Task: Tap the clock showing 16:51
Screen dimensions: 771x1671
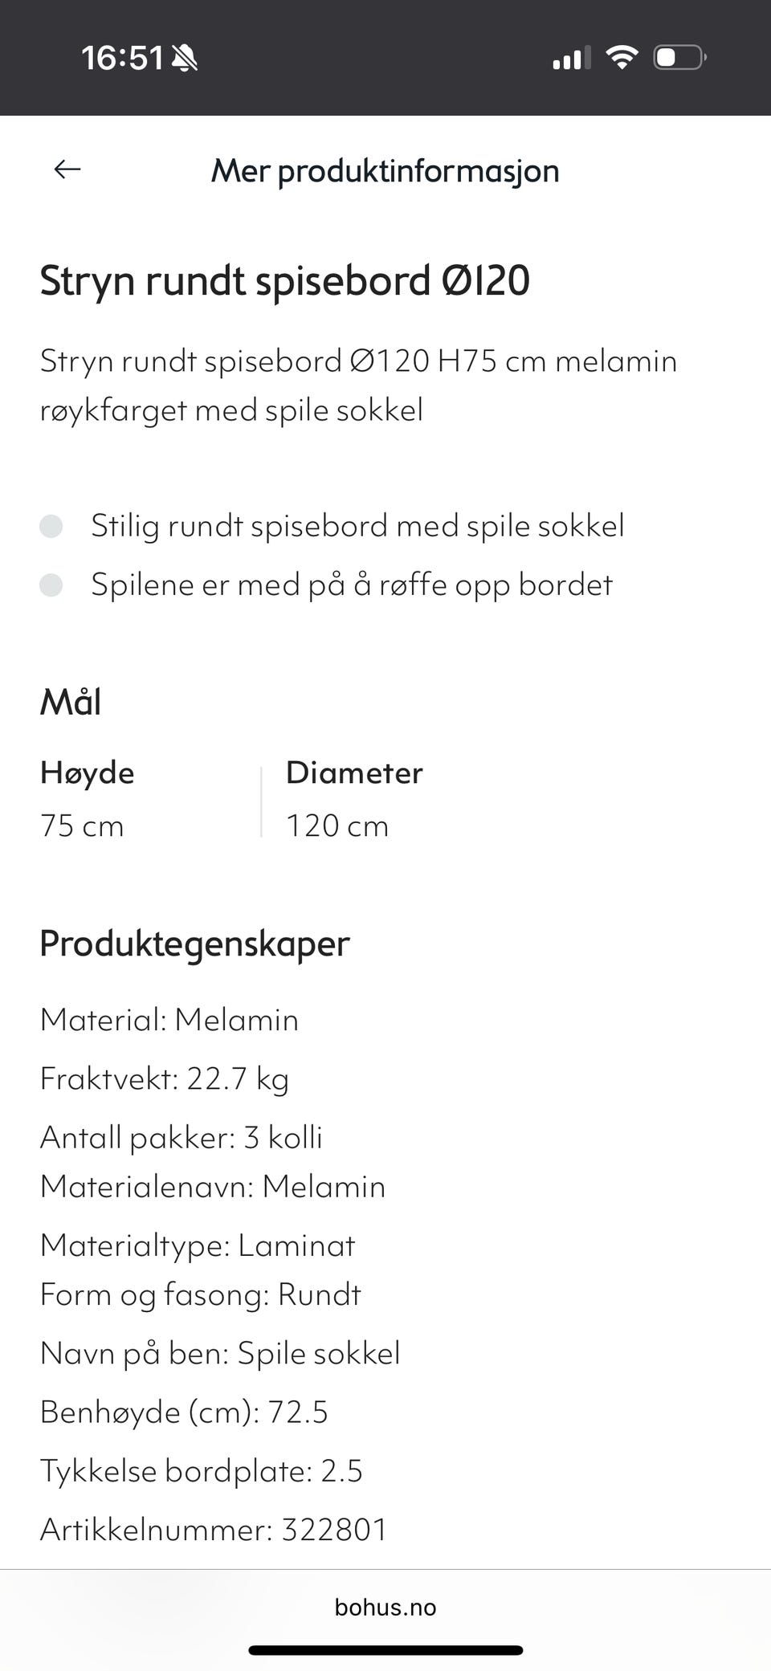Action: coord(125,57)
